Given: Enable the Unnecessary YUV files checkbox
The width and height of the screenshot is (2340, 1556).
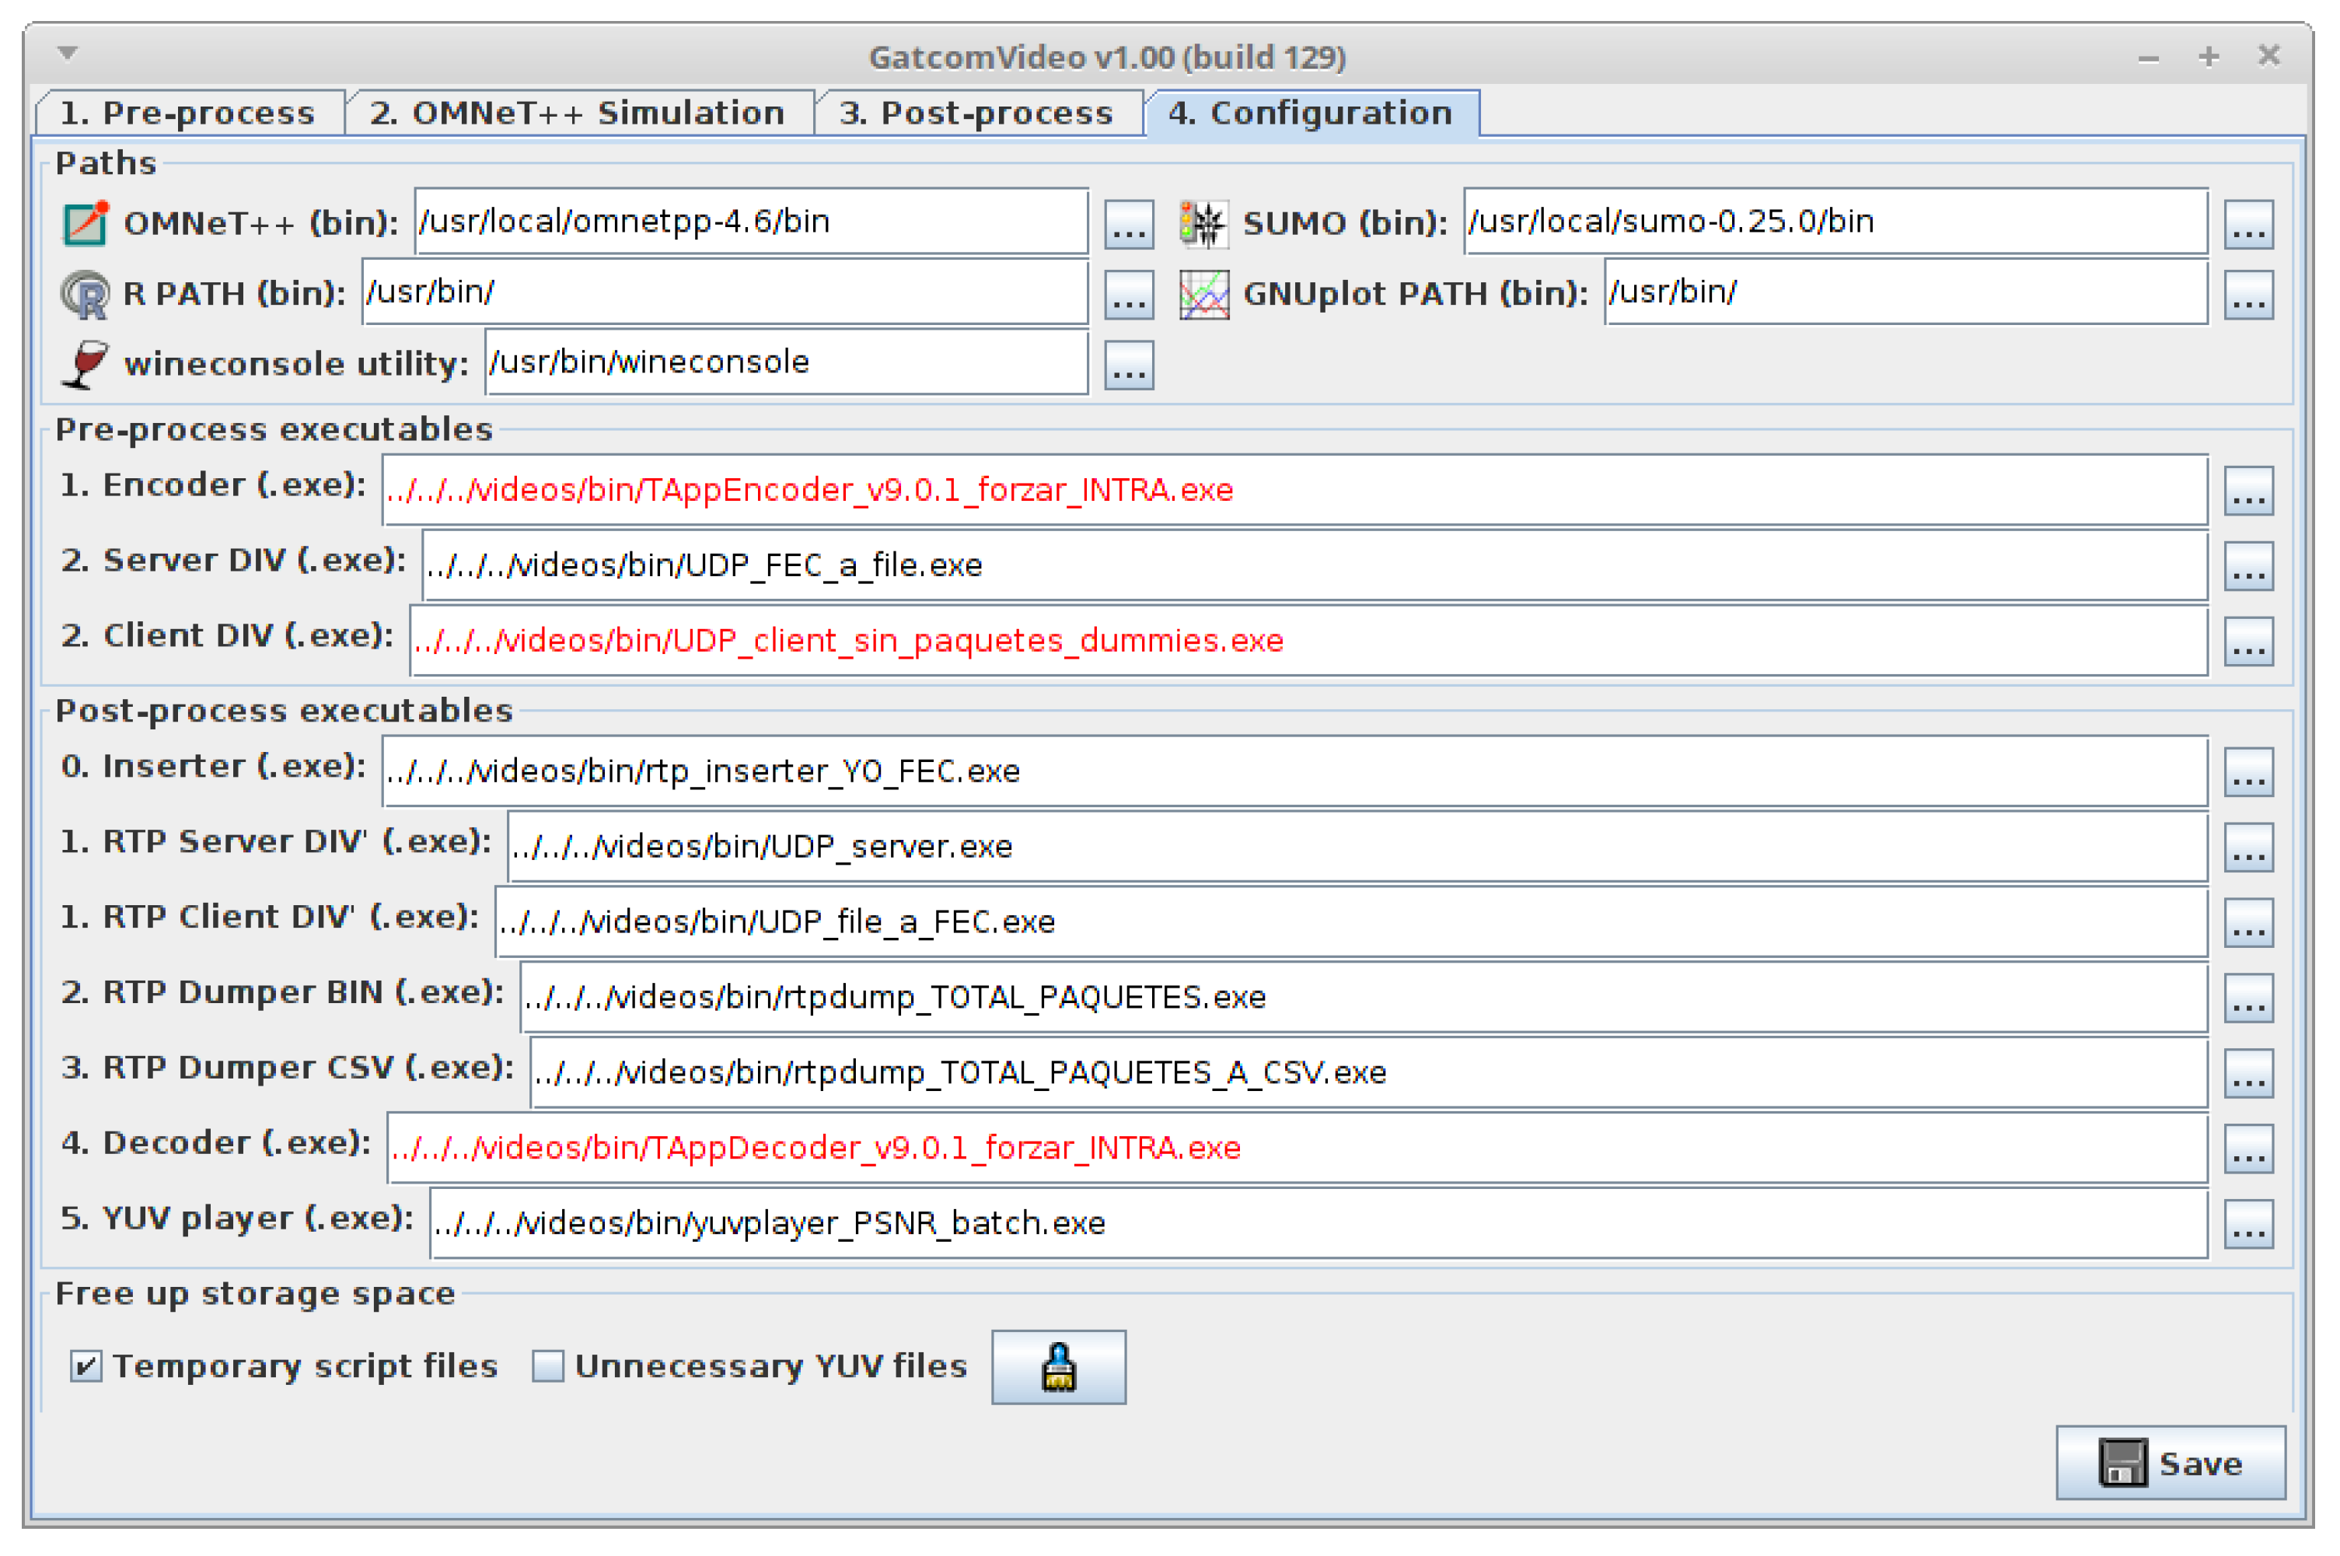Looking at the screenshot, I should [x=547, y=1365].
